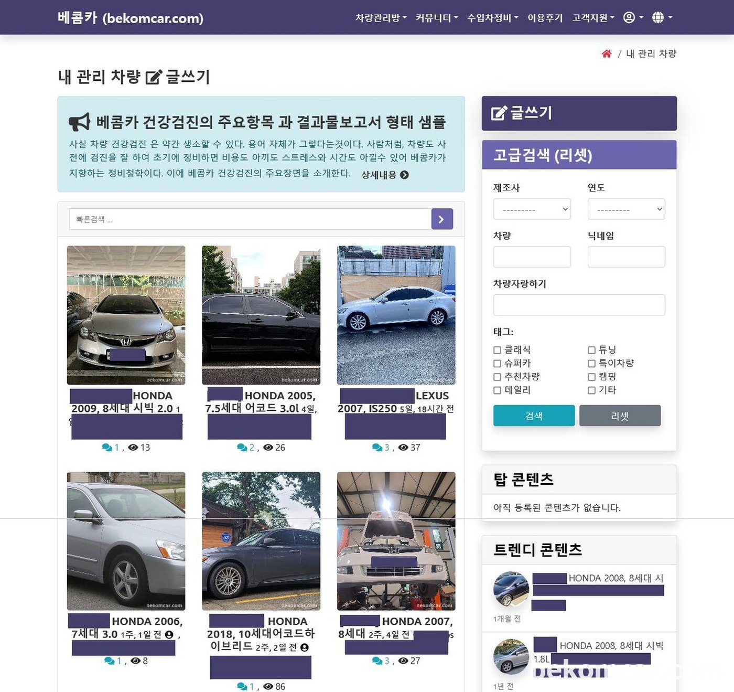
Task: Check the 튜닝 tag checkbox
Action: coord(591,350)
